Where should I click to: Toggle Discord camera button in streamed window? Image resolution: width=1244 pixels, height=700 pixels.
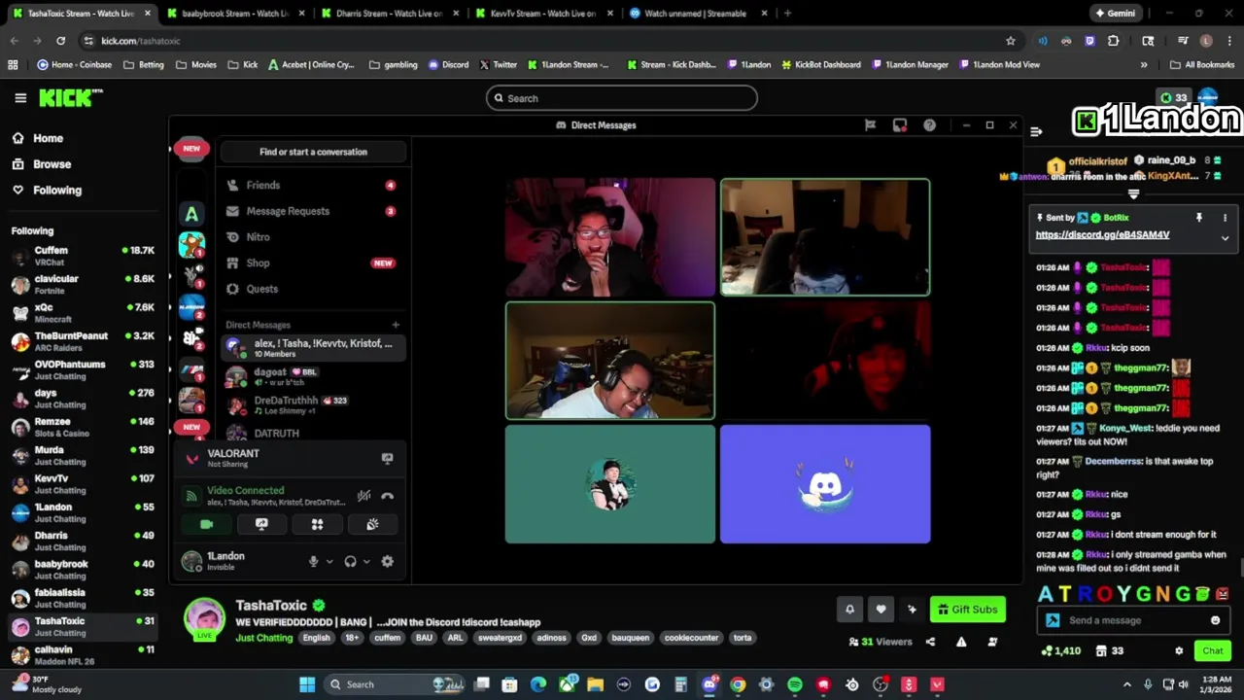(x=206, y=524)
